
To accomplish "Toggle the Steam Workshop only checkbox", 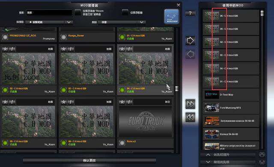I will tap(78, 12).
